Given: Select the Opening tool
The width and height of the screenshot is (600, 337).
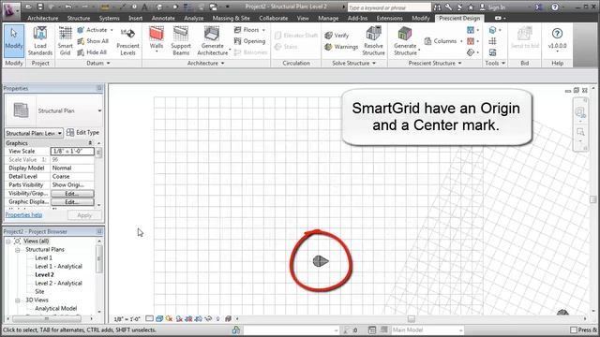Looking at the screenshot, I should [x=249, y=41].
